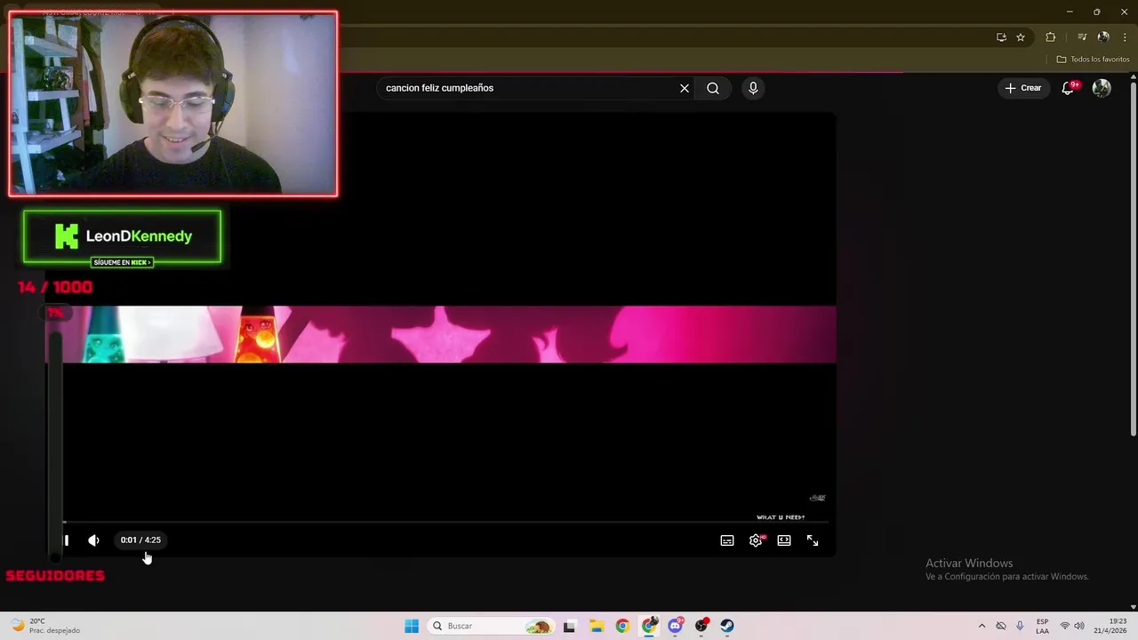Open OBS Studio from taskbar
The image size is (1138, 640).
tap(701, 626)
